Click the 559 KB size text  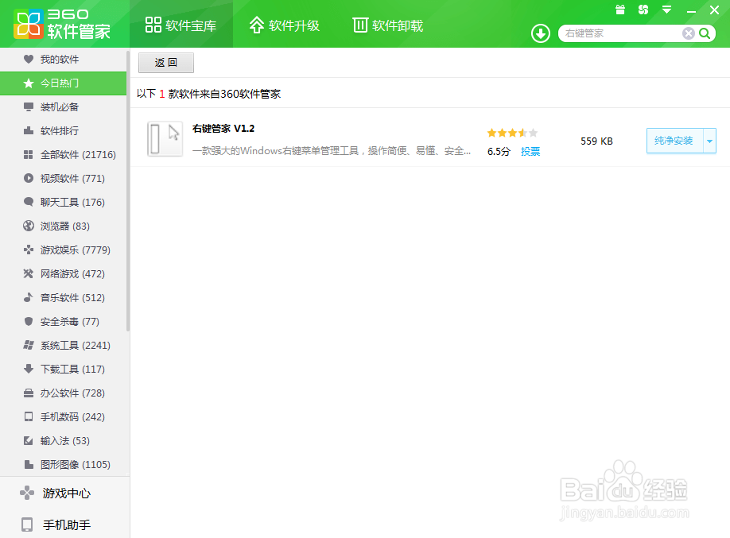tap(596, 141)
